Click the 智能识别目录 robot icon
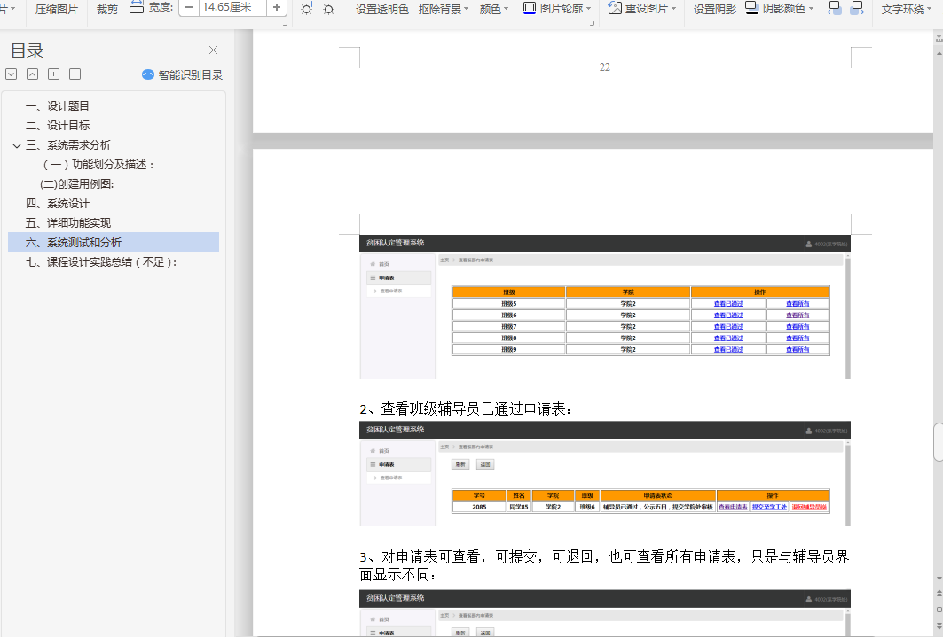Viewport: 943px width, 637px height. 148,74
